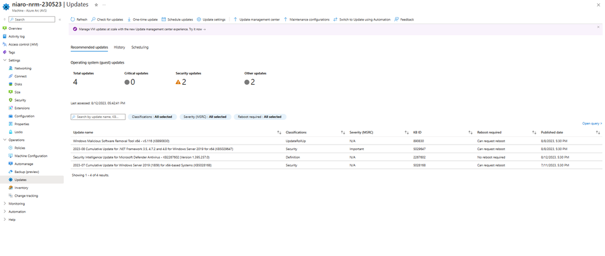
Task: Click the Search by update name field
Action: click(x=98, y=117)
